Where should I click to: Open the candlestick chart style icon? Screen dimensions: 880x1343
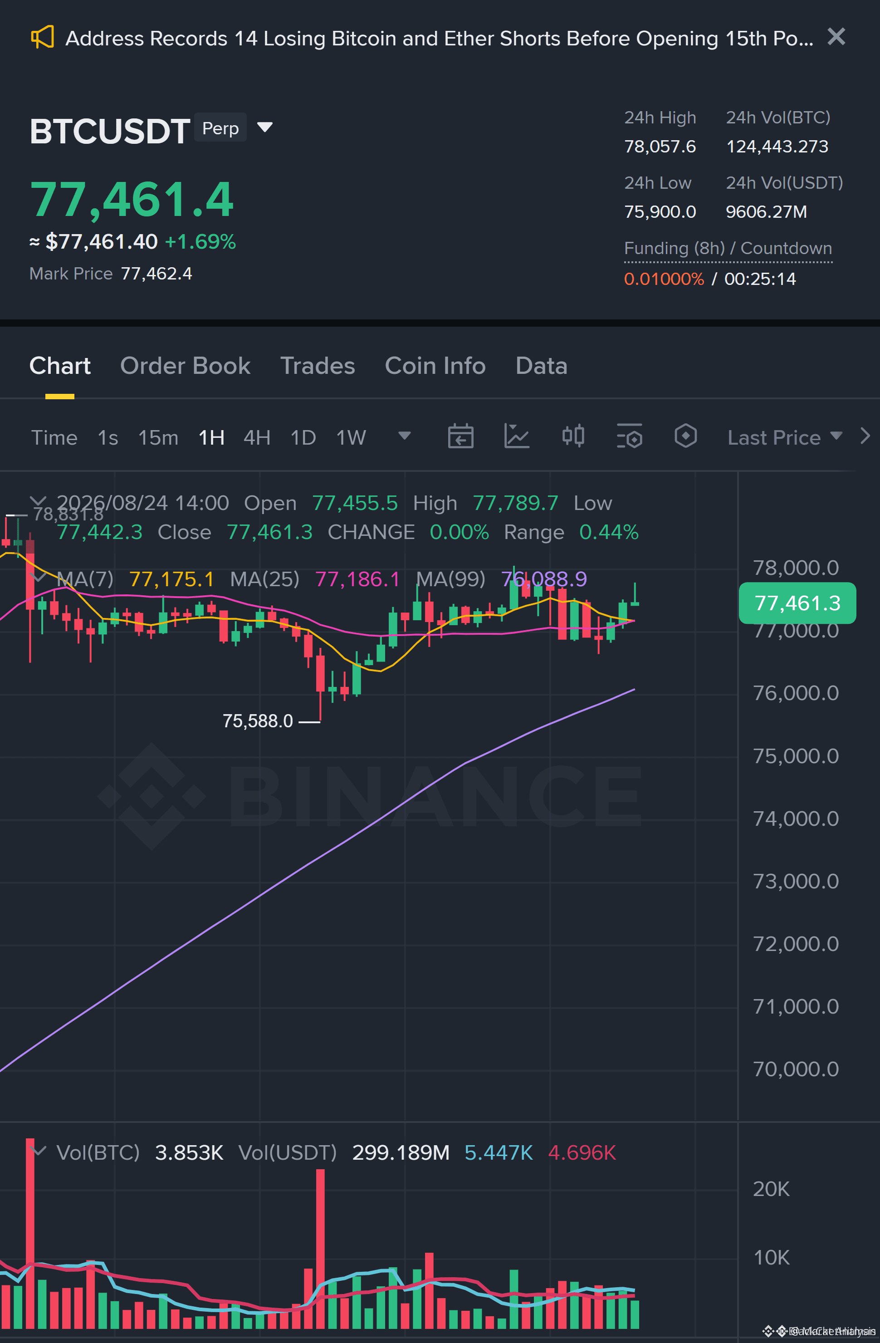573,436
